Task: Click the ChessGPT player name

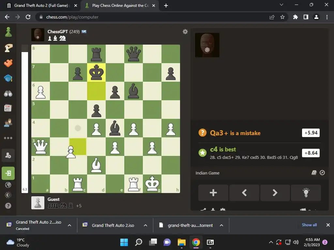Action: click(57, 32)
